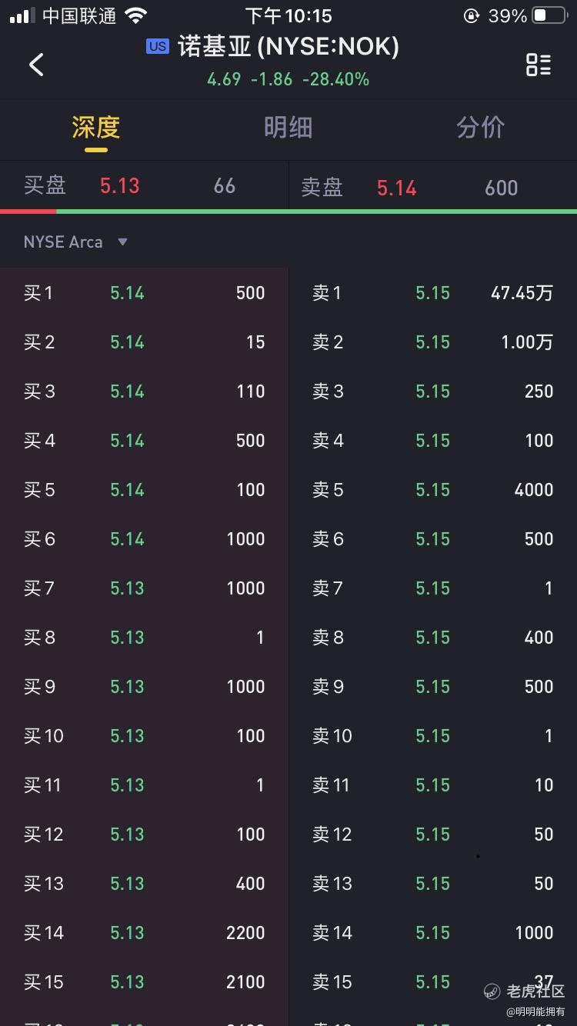Tap the US market badge icon
Image resolution: width=577 pixels, height=1026 pixels.
click(x=157, y=46)
